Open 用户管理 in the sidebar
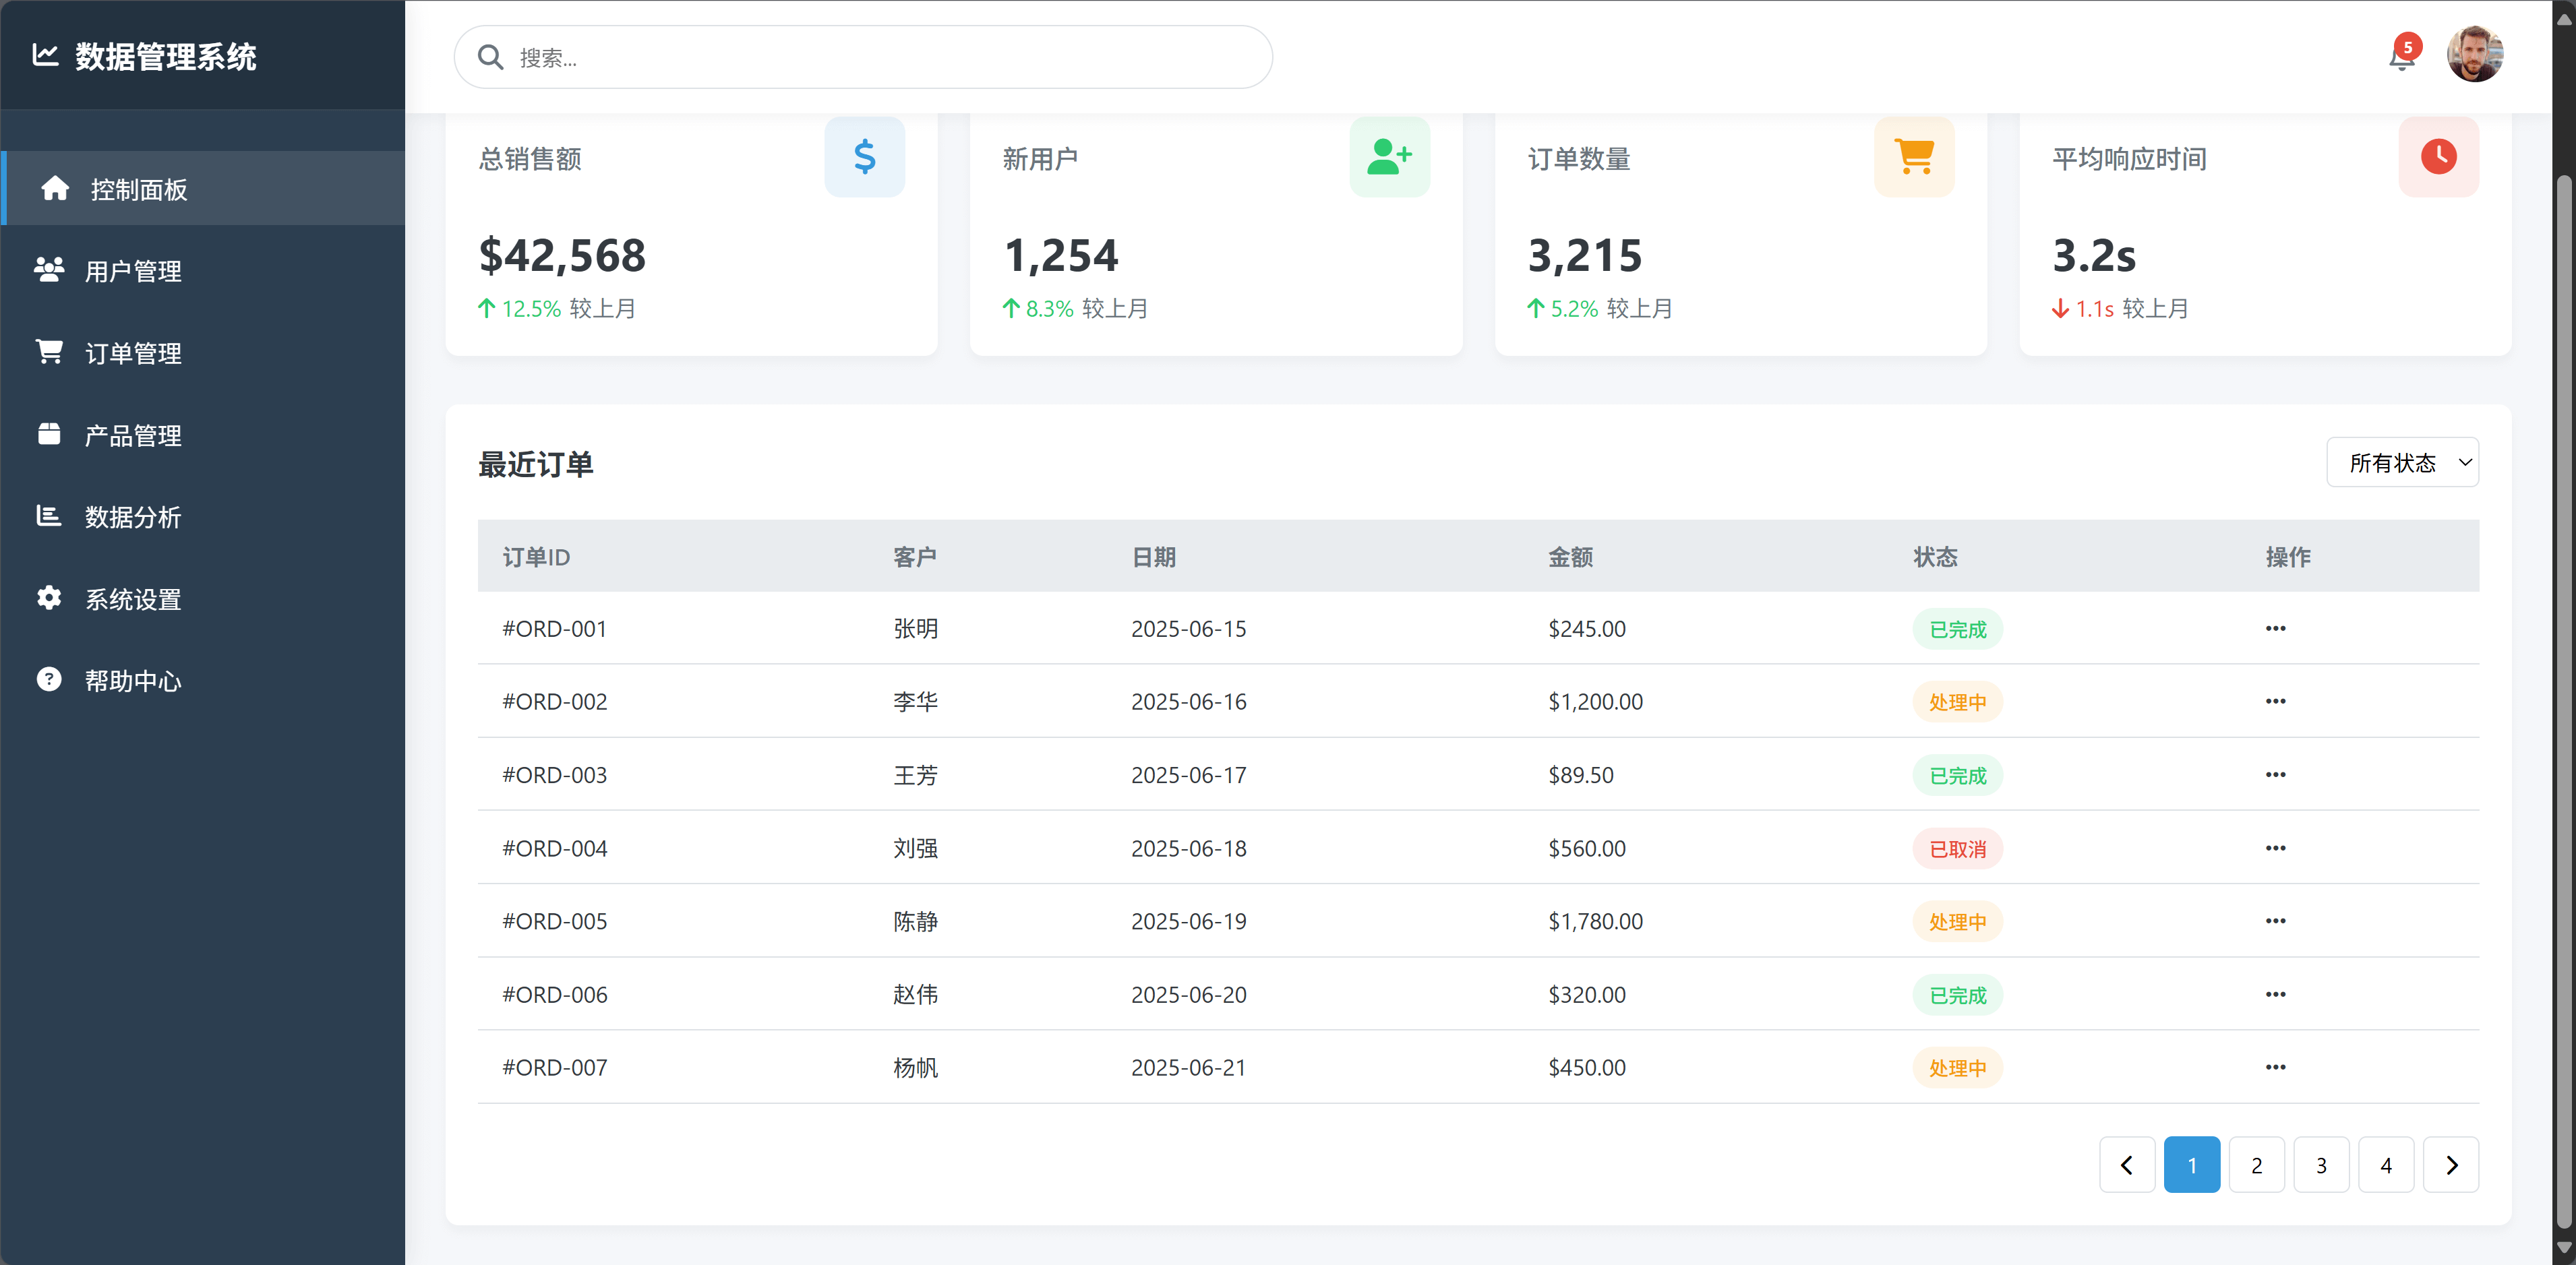Screen dimensions: 2576x1265 (132, 271)
